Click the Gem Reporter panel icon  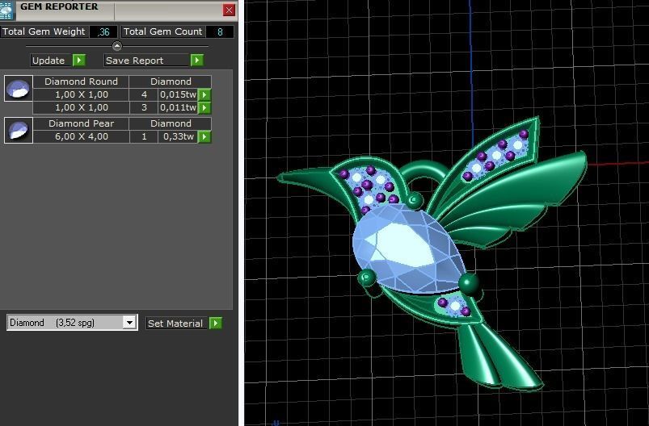(x=7, y=10)
